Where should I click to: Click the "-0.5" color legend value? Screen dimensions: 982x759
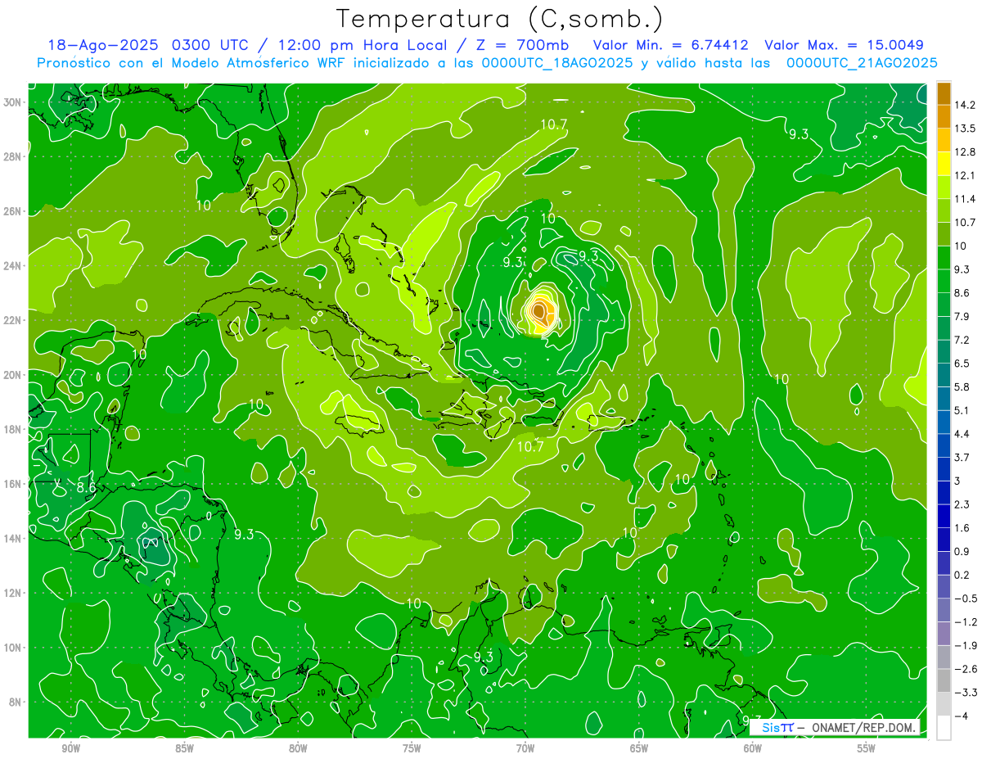pos(965,599)
